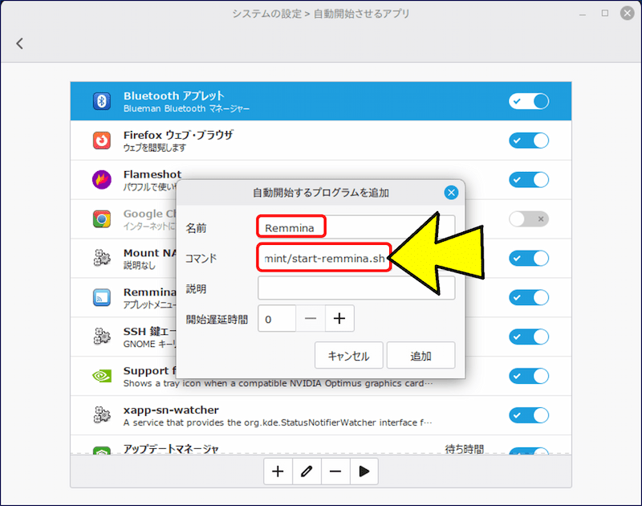The image size is (642, 506).
Task: Click the Firefox browser icon
Action: [102, 141]
